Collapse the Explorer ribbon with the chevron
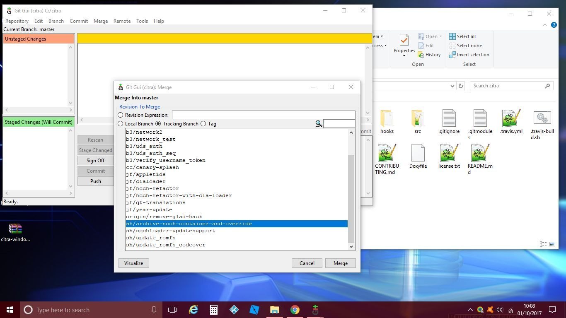Viewport: 566px width, 318px height. [x=545, y=25]
